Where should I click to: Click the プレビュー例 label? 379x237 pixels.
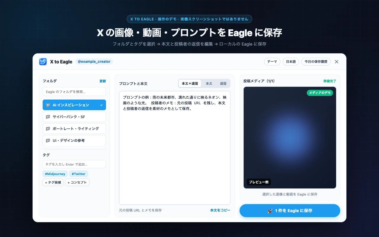259,182
